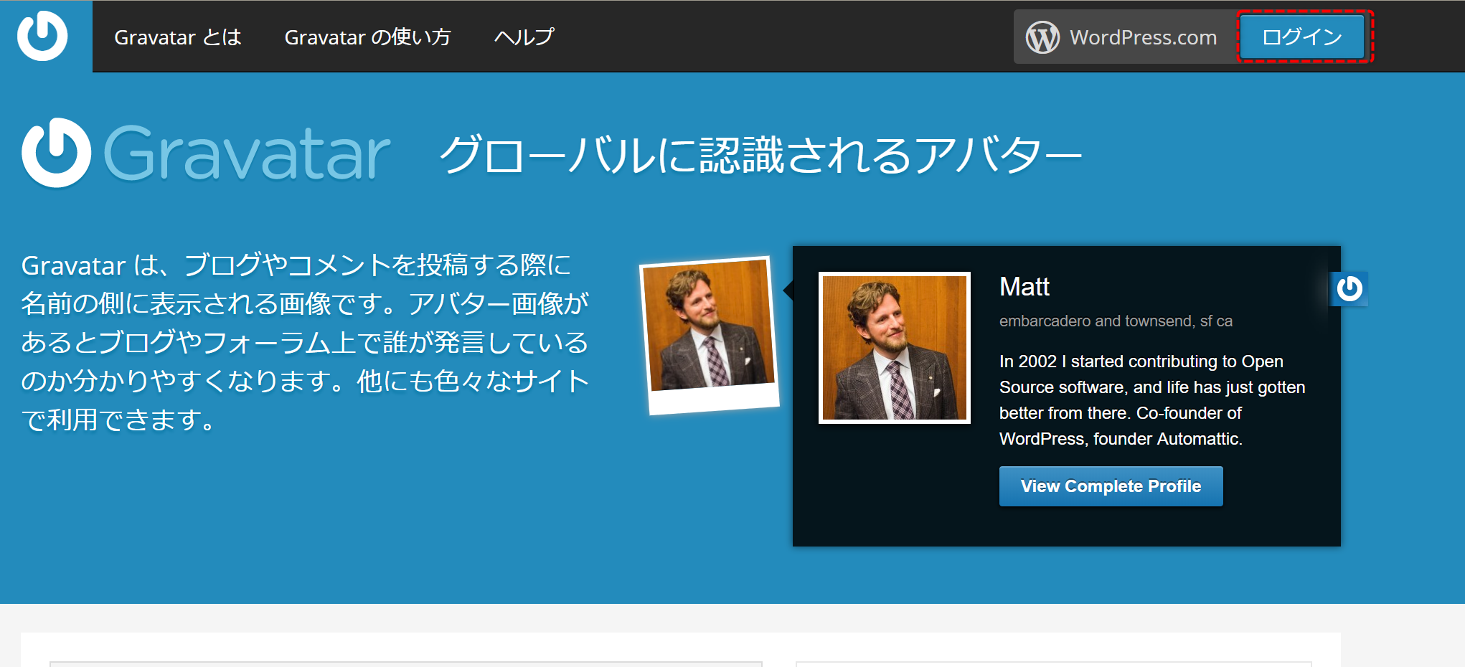The image size is (1465, 667).
Task: Click the 'Gravatar は、ブログやコメント' description paragraph
Action: coord(305,342)
